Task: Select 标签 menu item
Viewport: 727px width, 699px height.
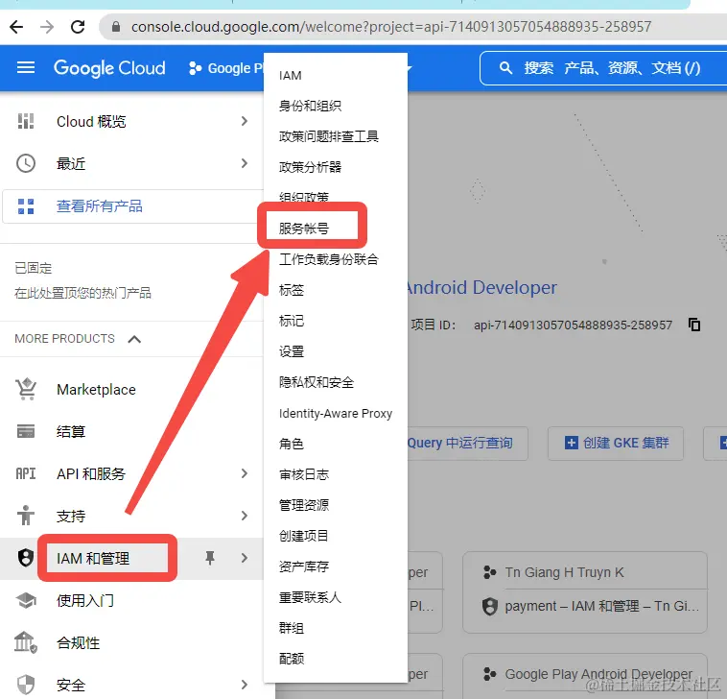Action: click(292, 290)
